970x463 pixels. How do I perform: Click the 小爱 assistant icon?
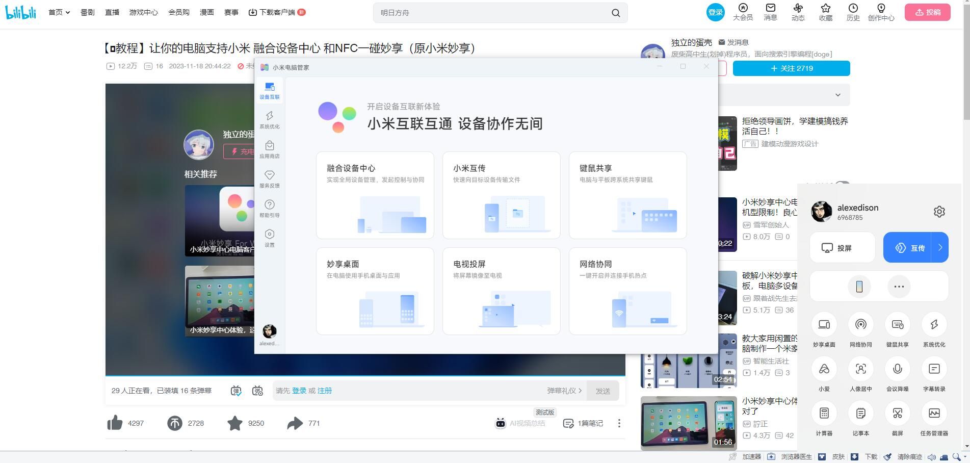(824, 369)
